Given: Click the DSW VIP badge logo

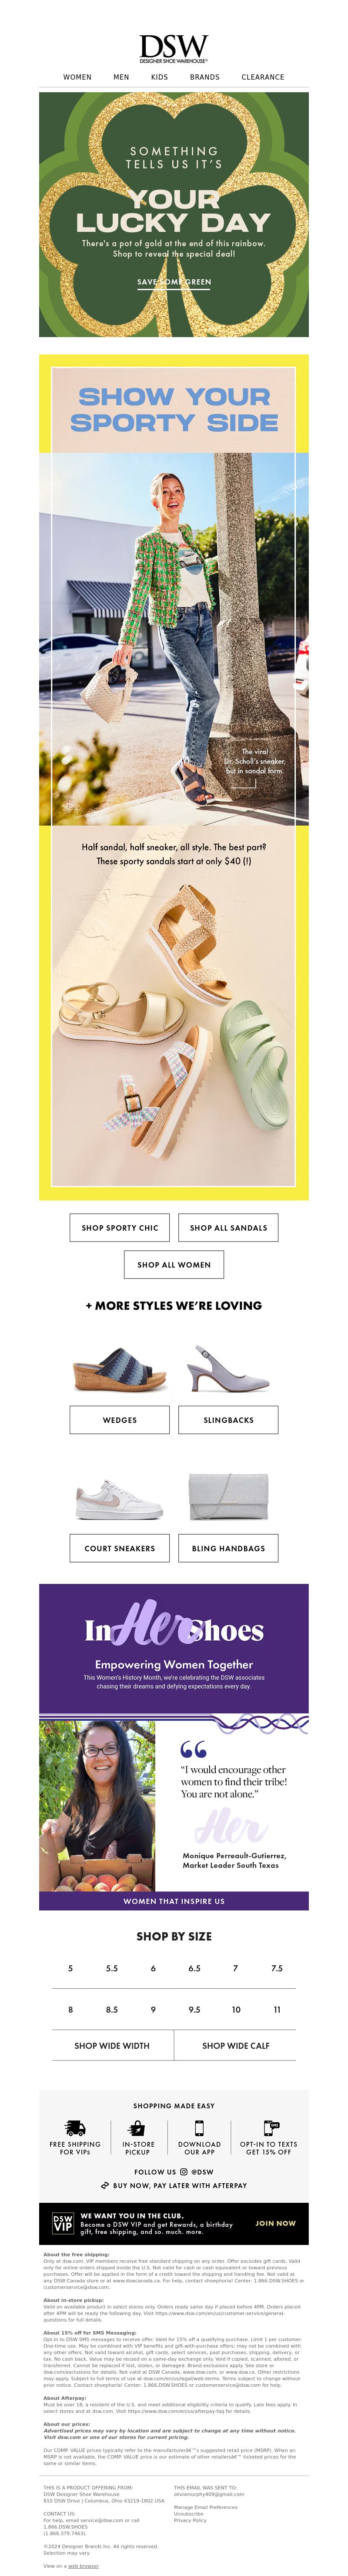Looking at the screenshot, I should tap(63, 2223).
